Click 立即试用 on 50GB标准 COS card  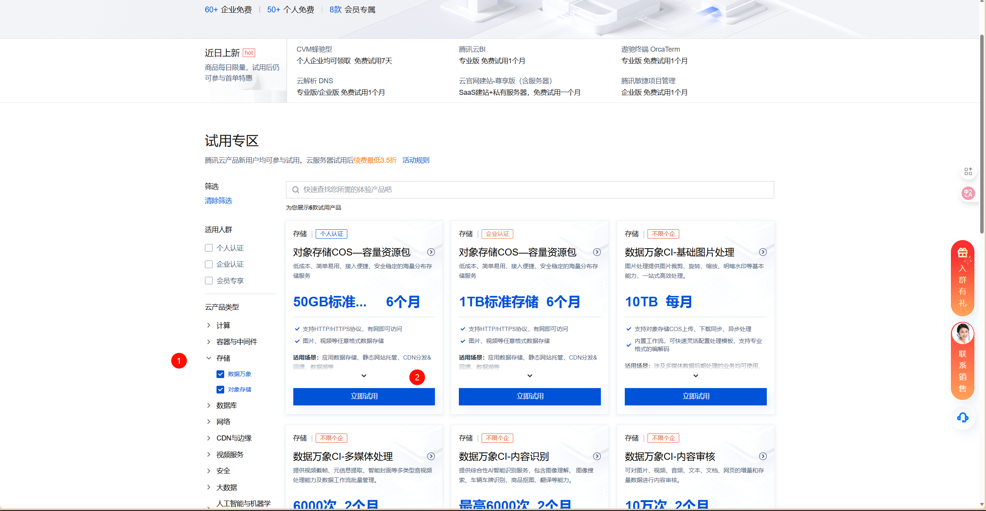(364, 397)
